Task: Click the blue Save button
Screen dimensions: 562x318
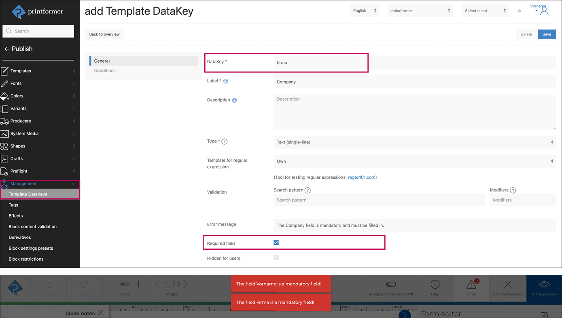Action: point(547,34)
